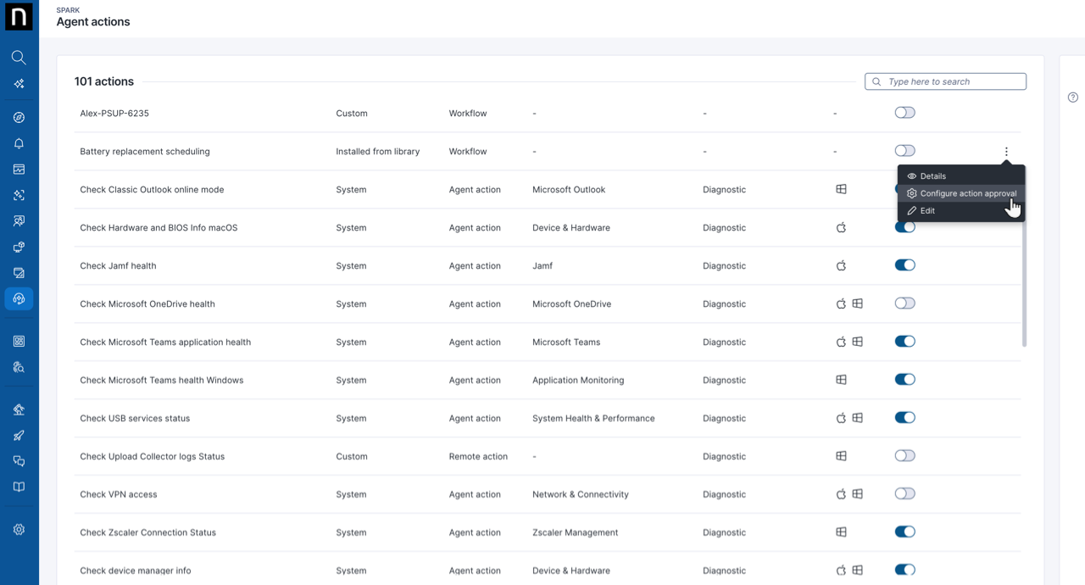The width and height of the screenshot is (1085, 585).
Task: Enable the Check VPN access toggle
Action: click(904, 493)
